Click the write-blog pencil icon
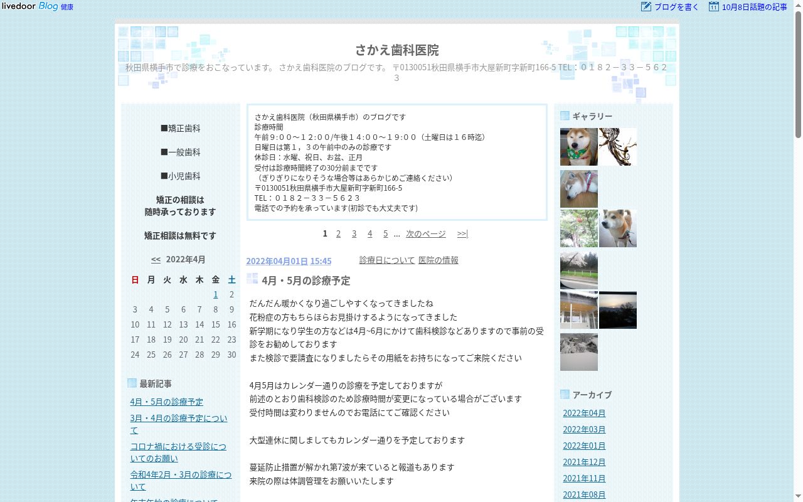 point(646,7)
